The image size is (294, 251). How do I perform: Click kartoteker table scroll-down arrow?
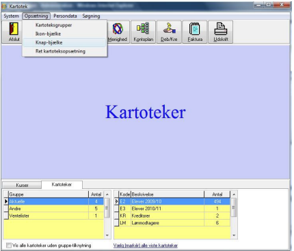234,235
